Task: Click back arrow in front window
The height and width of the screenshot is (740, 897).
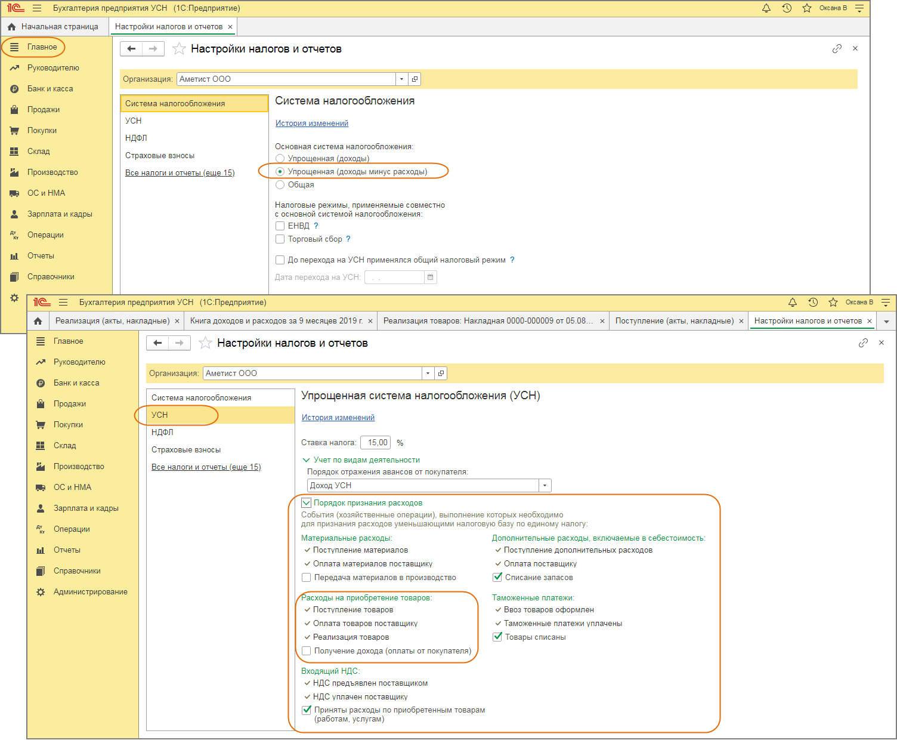Action: [x=157, y=343]
